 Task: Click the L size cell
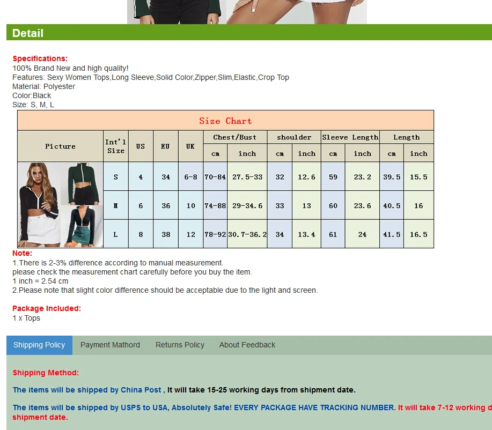tap(116, 234)
